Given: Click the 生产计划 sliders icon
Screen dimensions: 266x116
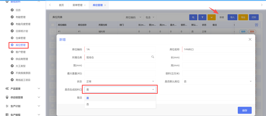Looking at the screenshot, I should click(7, 106).
